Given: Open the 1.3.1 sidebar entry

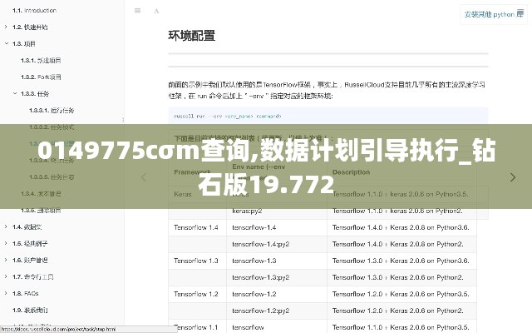Looking at the screenshot, I should click(x=41, y=61).
